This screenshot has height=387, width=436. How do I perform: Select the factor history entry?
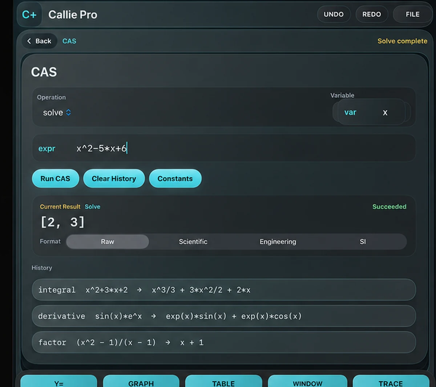click(x=224, y=342)
